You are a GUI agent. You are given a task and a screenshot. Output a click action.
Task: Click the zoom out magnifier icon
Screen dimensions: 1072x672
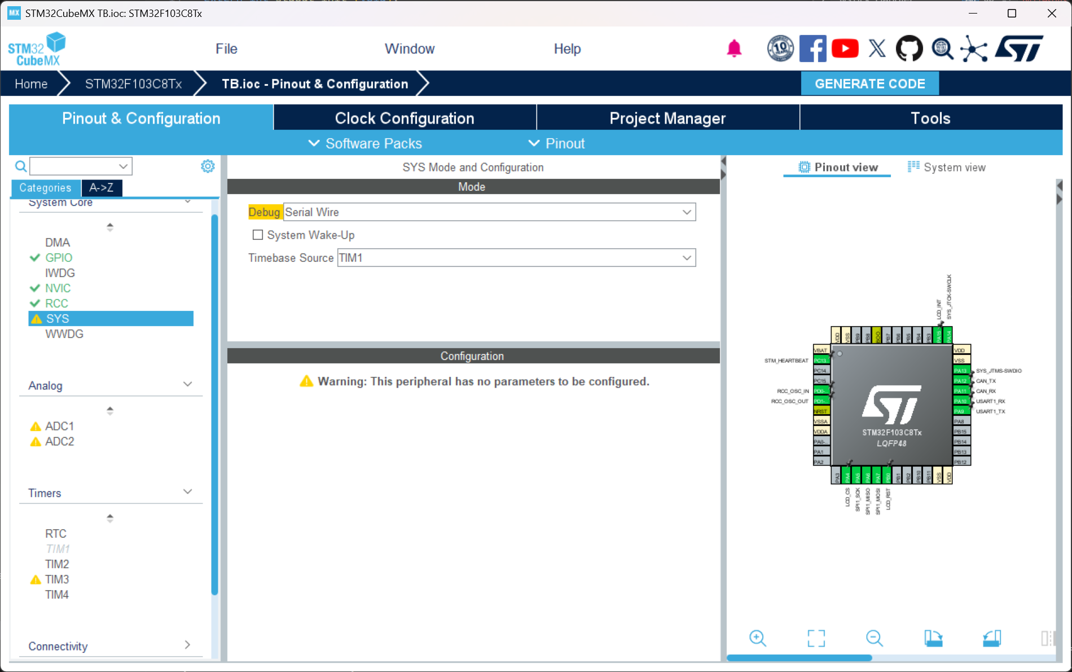(874, 638)
